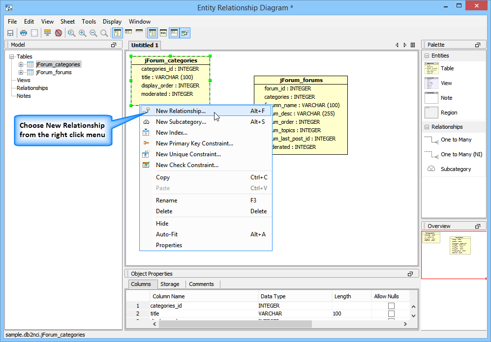This screenshot has width=491, height=342.
Task: Click the Print toolbar icon
Action: click(x=23, y=33)
